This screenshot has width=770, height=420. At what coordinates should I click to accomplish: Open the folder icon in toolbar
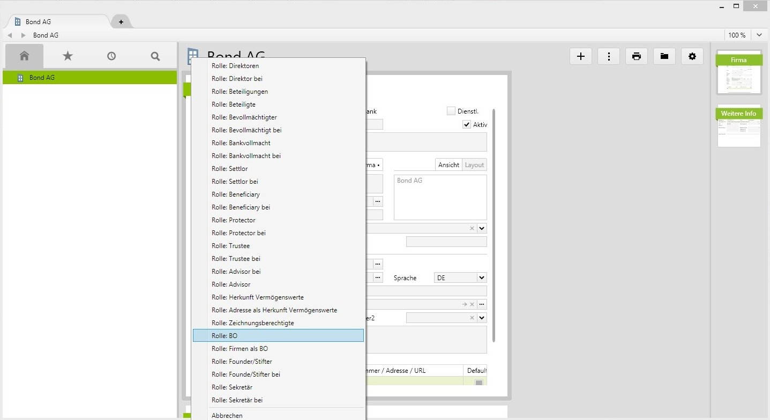click(664, 56)
